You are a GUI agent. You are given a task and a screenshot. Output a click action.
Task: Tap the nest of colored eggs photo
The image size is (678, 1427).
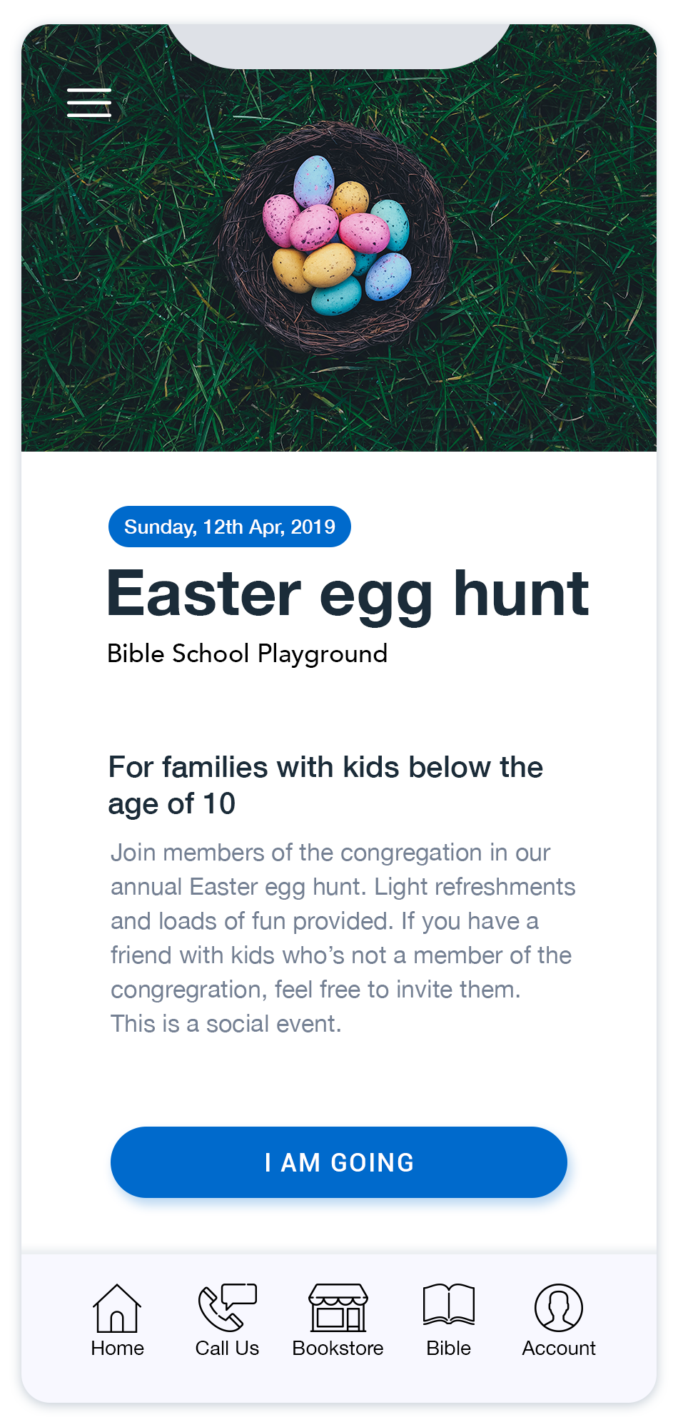[339, 235]
